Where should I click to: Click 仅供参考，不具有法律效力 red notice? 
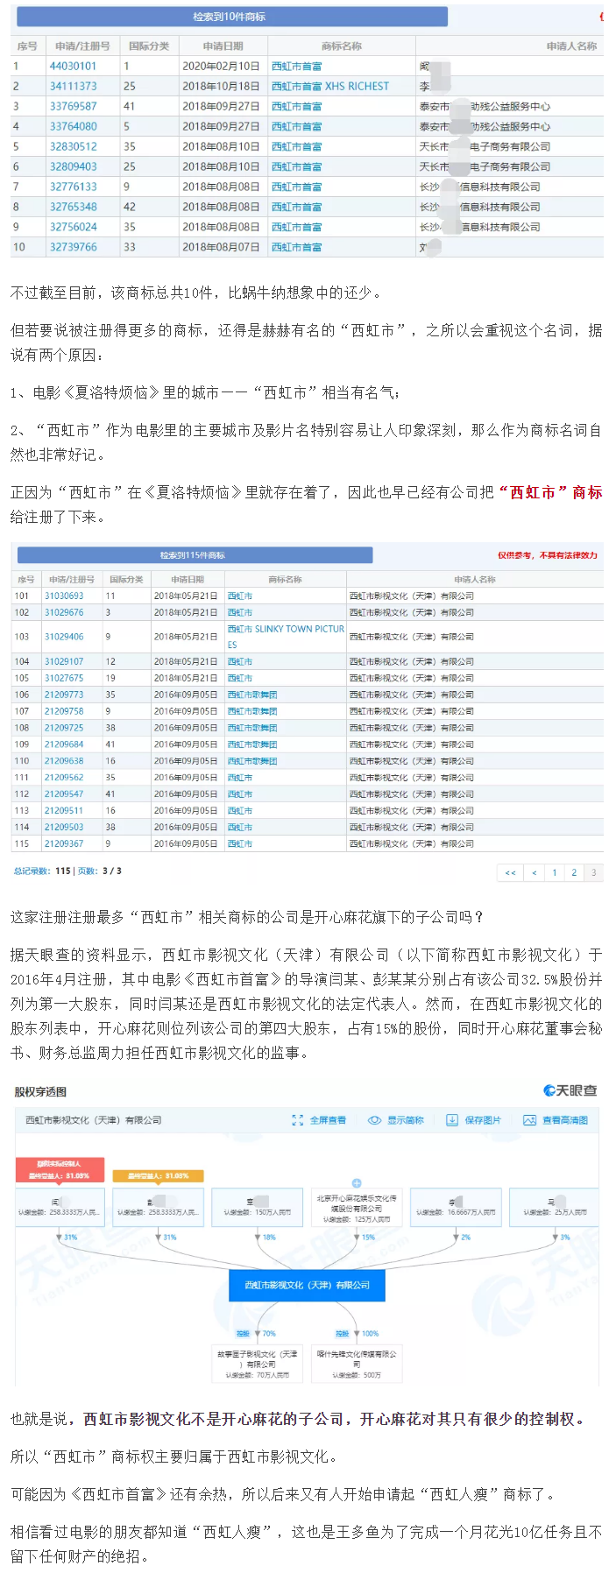548,555
